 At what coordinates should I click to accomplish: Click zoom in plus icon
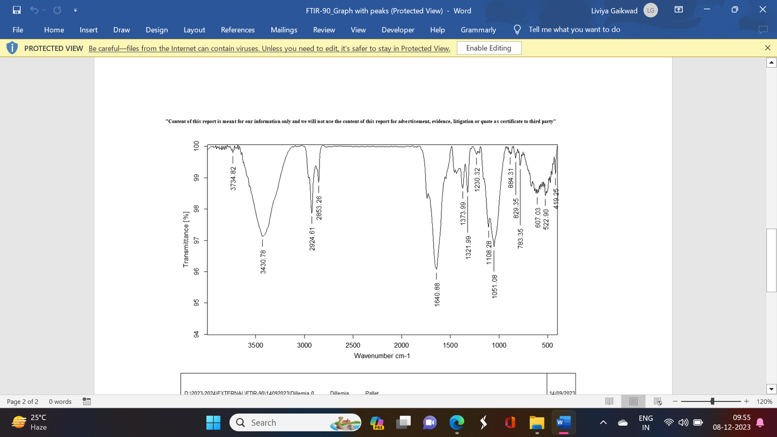click(746, 402)
